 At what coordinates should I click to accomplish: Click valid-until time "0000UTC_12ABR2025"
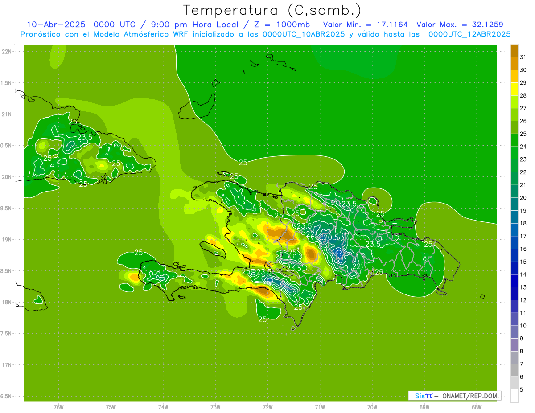pos(469,34)
